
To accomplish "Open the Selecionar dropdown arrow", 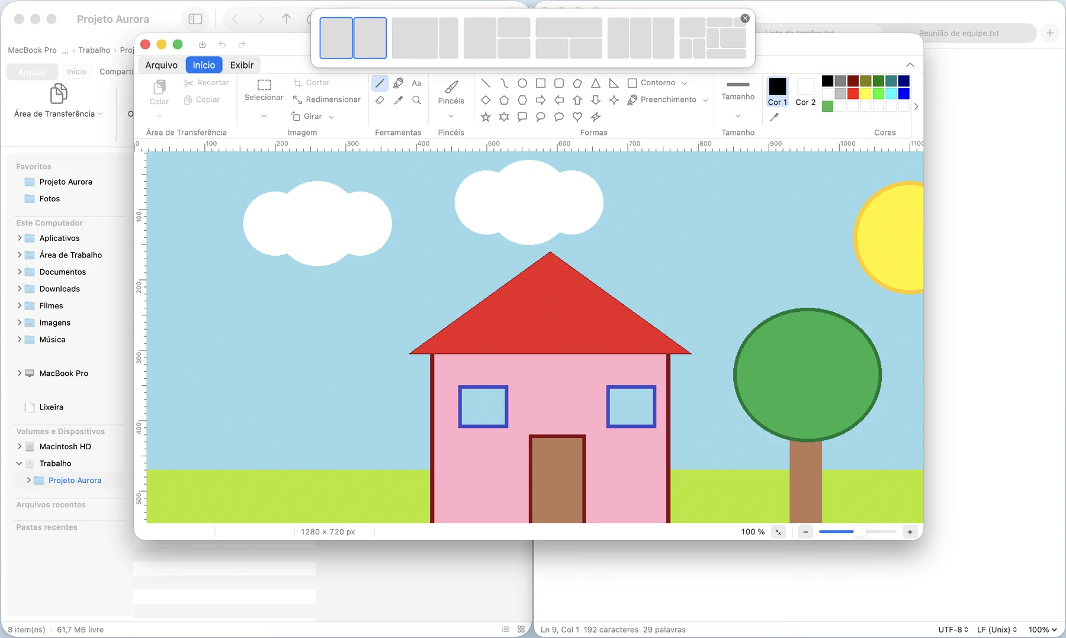I will pos(264,116).
